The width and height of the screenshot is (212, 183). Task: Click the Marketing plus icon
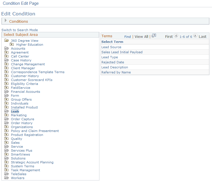click(x=6, y=115)
